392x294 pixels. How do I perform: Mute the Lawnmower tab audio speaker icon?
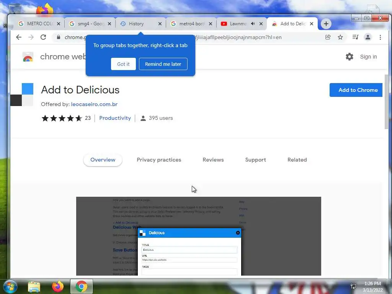coord(253,24)
